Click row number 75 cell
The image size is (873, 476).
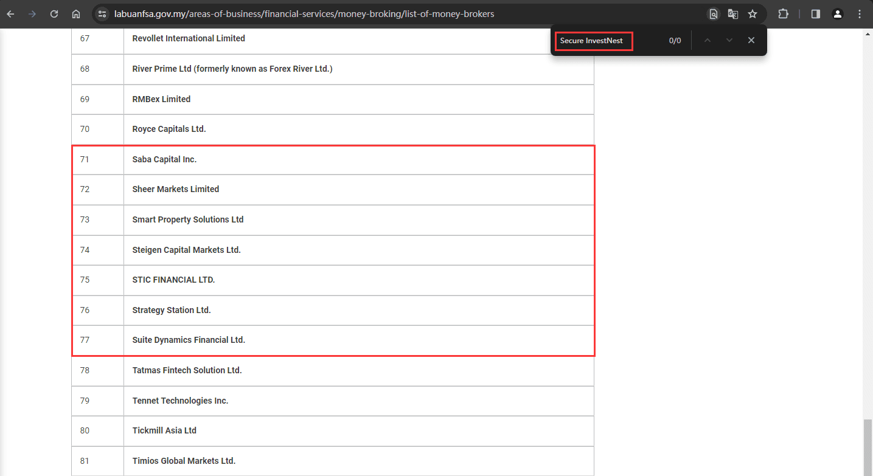point(97,280)
